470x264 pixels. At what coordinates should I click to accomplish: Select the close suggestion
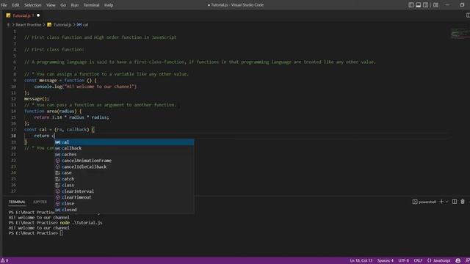tap(124, 204)
